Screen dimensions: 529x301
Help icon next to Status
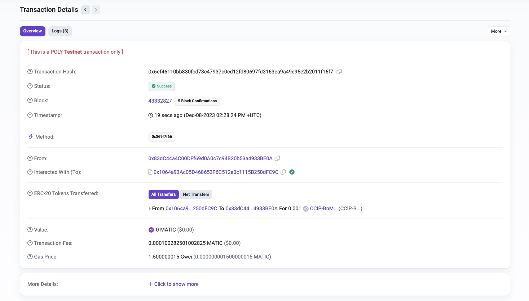coord(30,86)
